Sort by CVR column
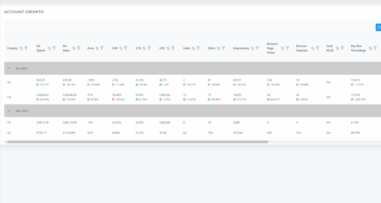Screen dimensions: 381x203 (121, 48)
